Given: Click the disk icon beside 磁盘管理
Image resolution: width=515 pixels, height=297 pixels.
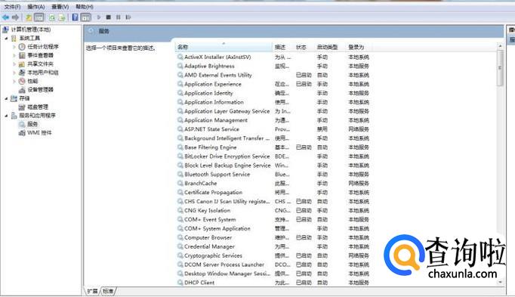Looking at the screenshot, I should (x=22, y=107).
